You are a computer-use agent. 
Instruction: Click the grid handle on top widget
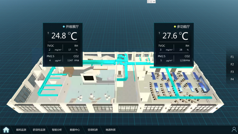(148, 2)
